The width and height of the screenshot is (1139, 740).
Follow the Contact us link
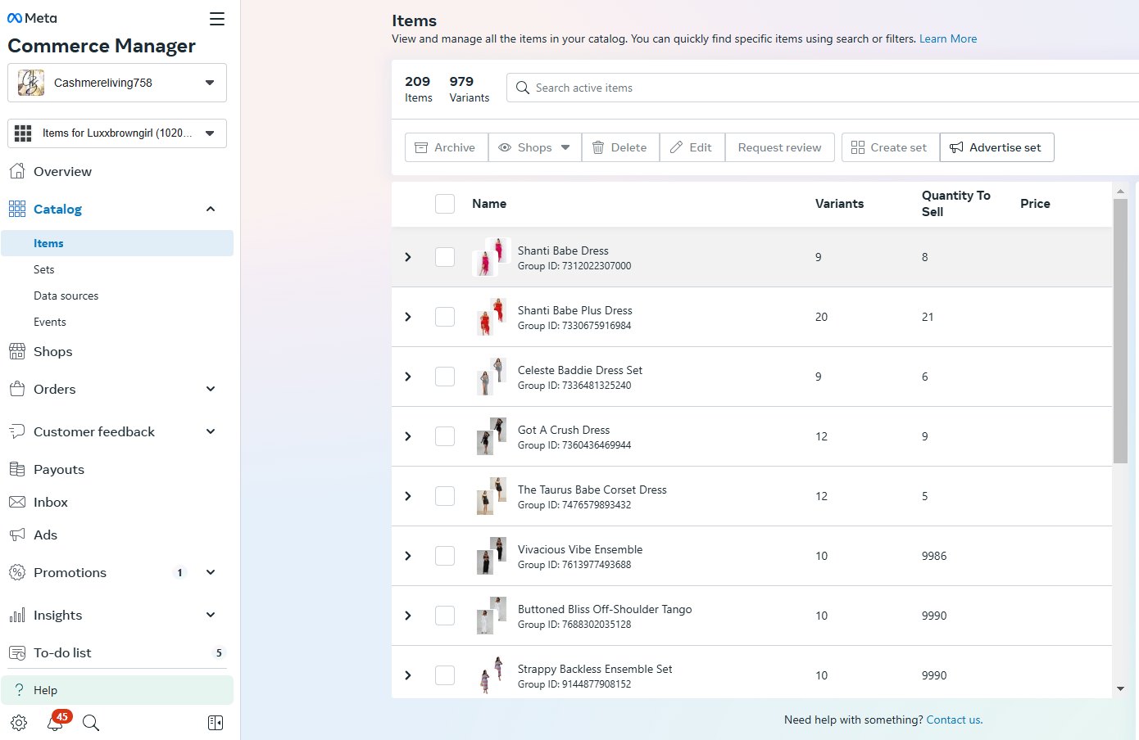coord(954,720)
